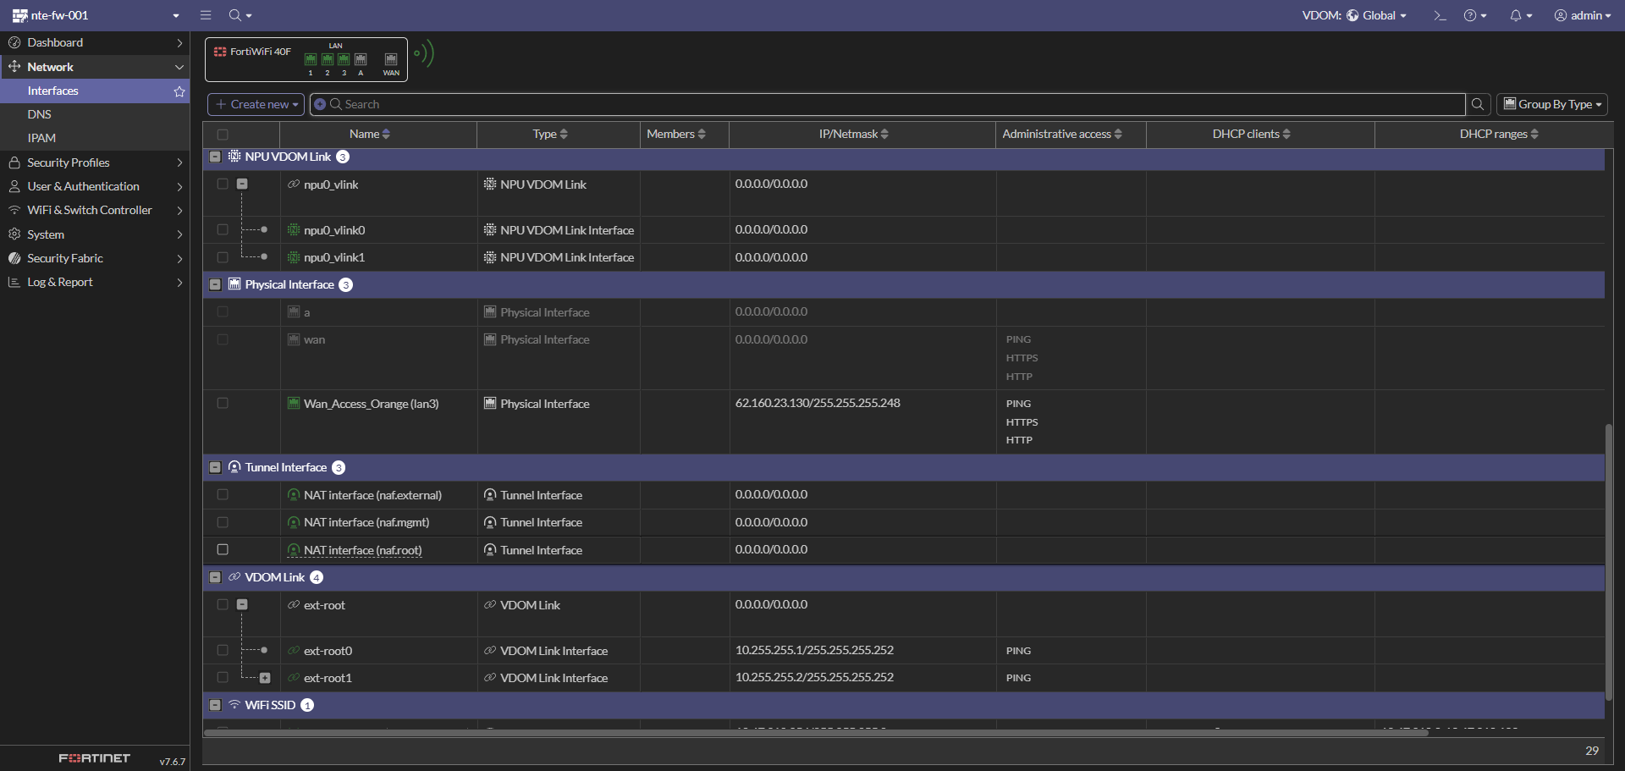Screen dimensions: 1625x771
Task: Collapse the Physical Interface group
Action: (x=215, y=284)
